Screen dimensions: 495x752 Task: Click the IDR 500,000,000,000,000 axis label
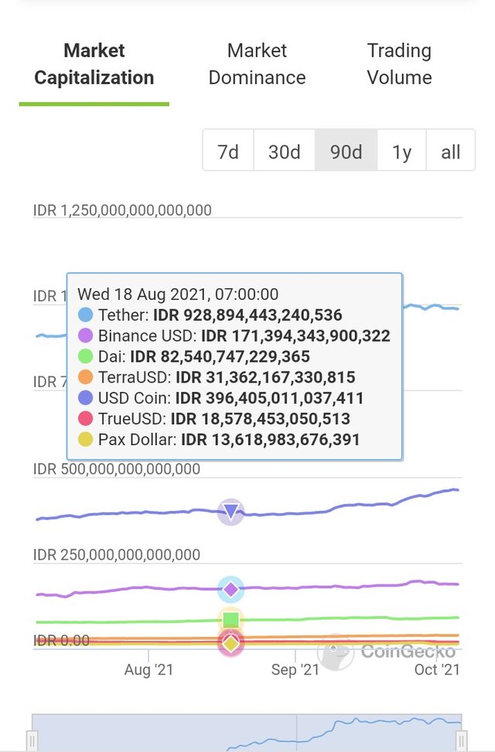point(117,468)
